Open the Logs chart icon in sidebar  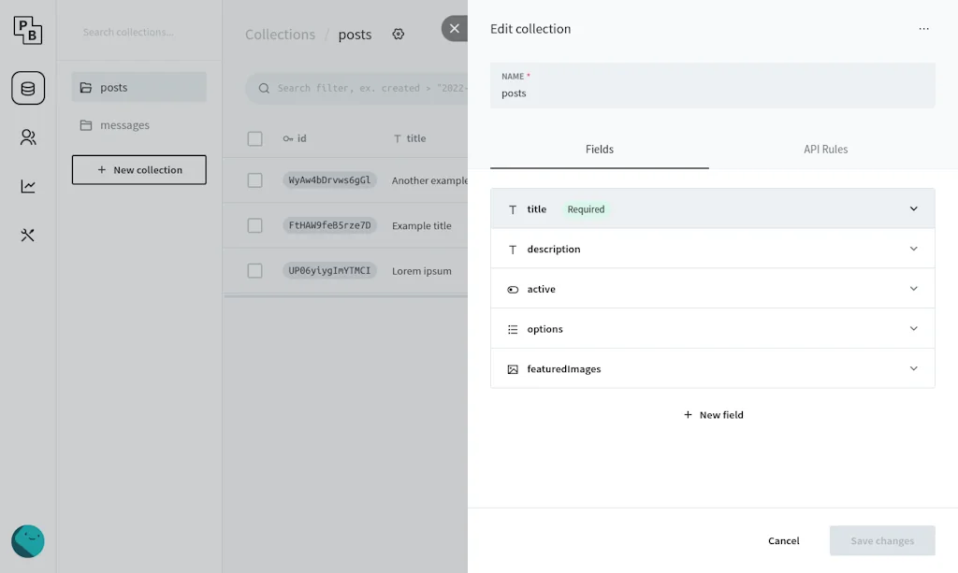point(27,186)
